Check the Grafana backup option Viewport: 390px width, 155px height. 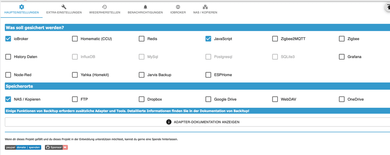pyautogui.click(x=342, y=57)
